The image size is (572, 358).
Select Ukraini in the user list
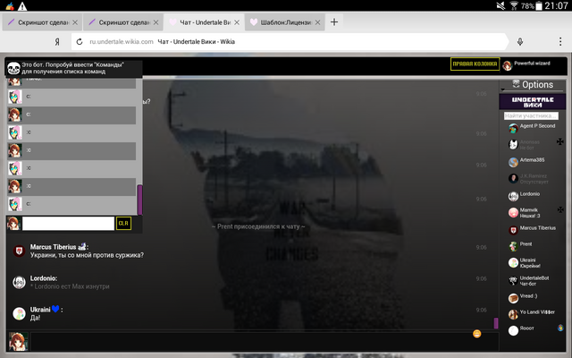click(527, 260)
